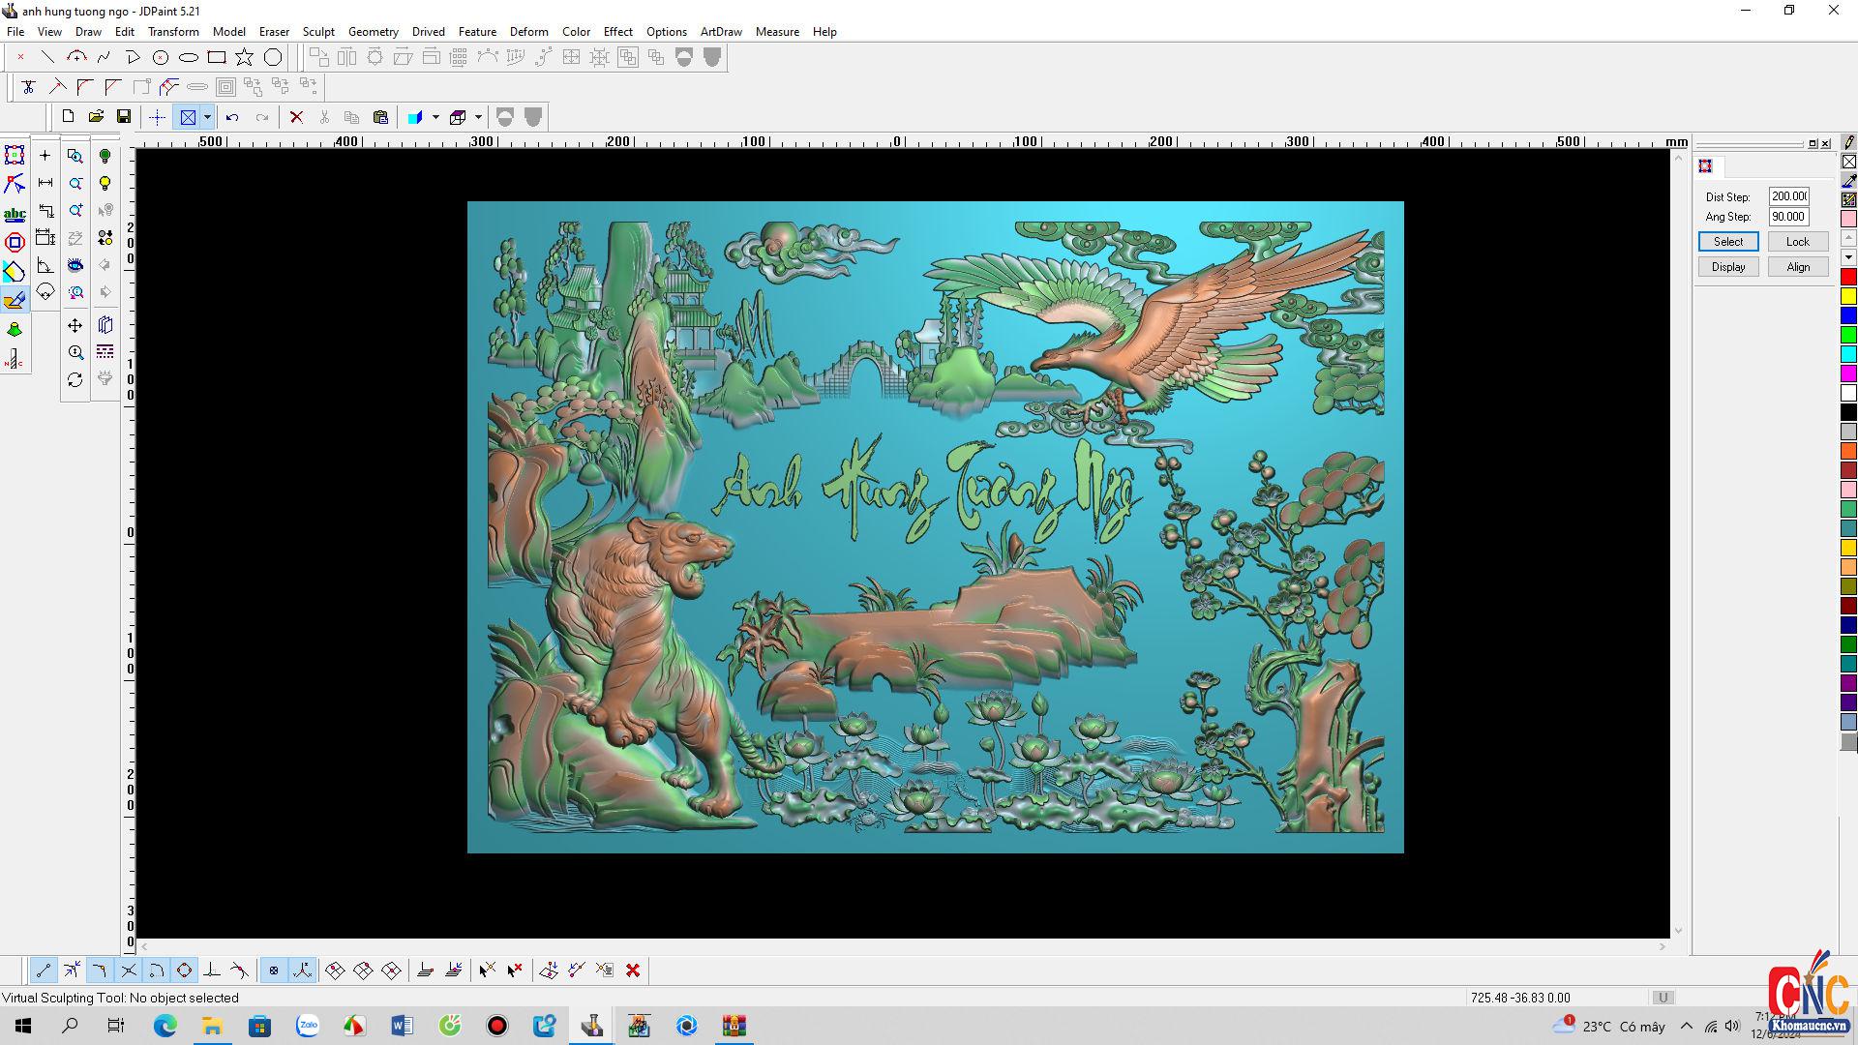The height and width of the screenshot is (1045, 1858).
Task: Open the ArtDraw menu
Action: (x=720, y=31)
